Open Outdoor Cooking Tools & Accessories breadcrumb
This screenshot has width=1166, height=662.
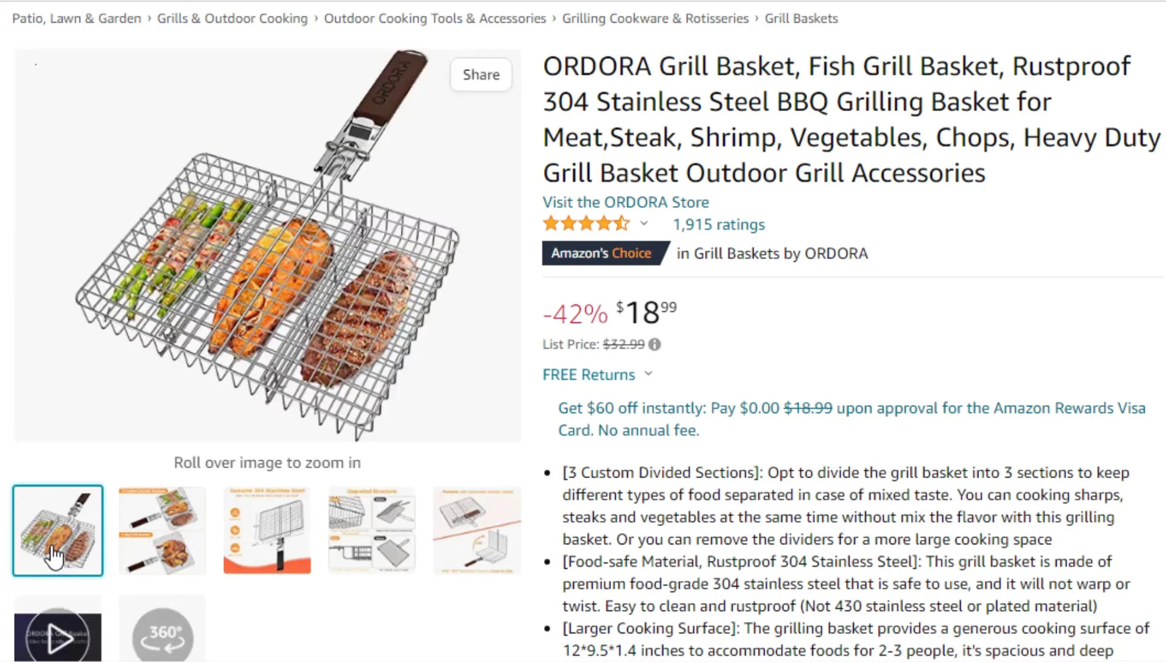click(x=435, y=18)
